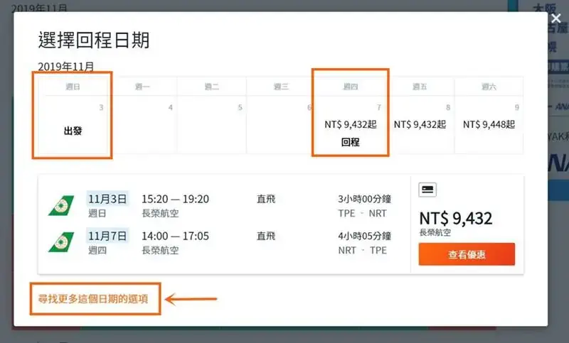This screenshot has width=569, height=343.
Task: Click the payment card icon above the price
Action: pos(427,190)
